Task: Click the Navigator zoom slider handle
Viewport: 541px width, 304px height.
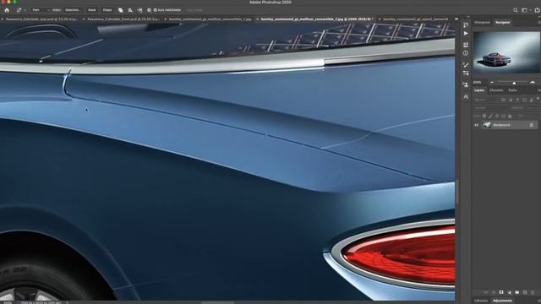Action: coord(514,83)
